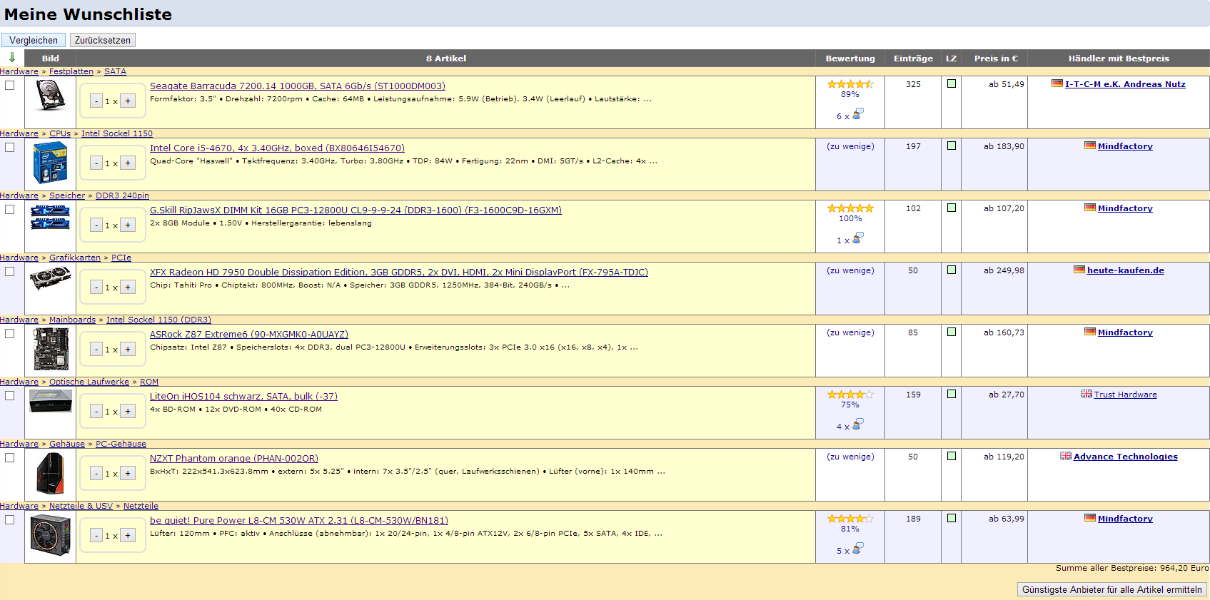This screenshot has width=1210, height=600.
Task: Click the five-star rating of G.Skill RipJawsX
Action: click(x=850, y=208)
